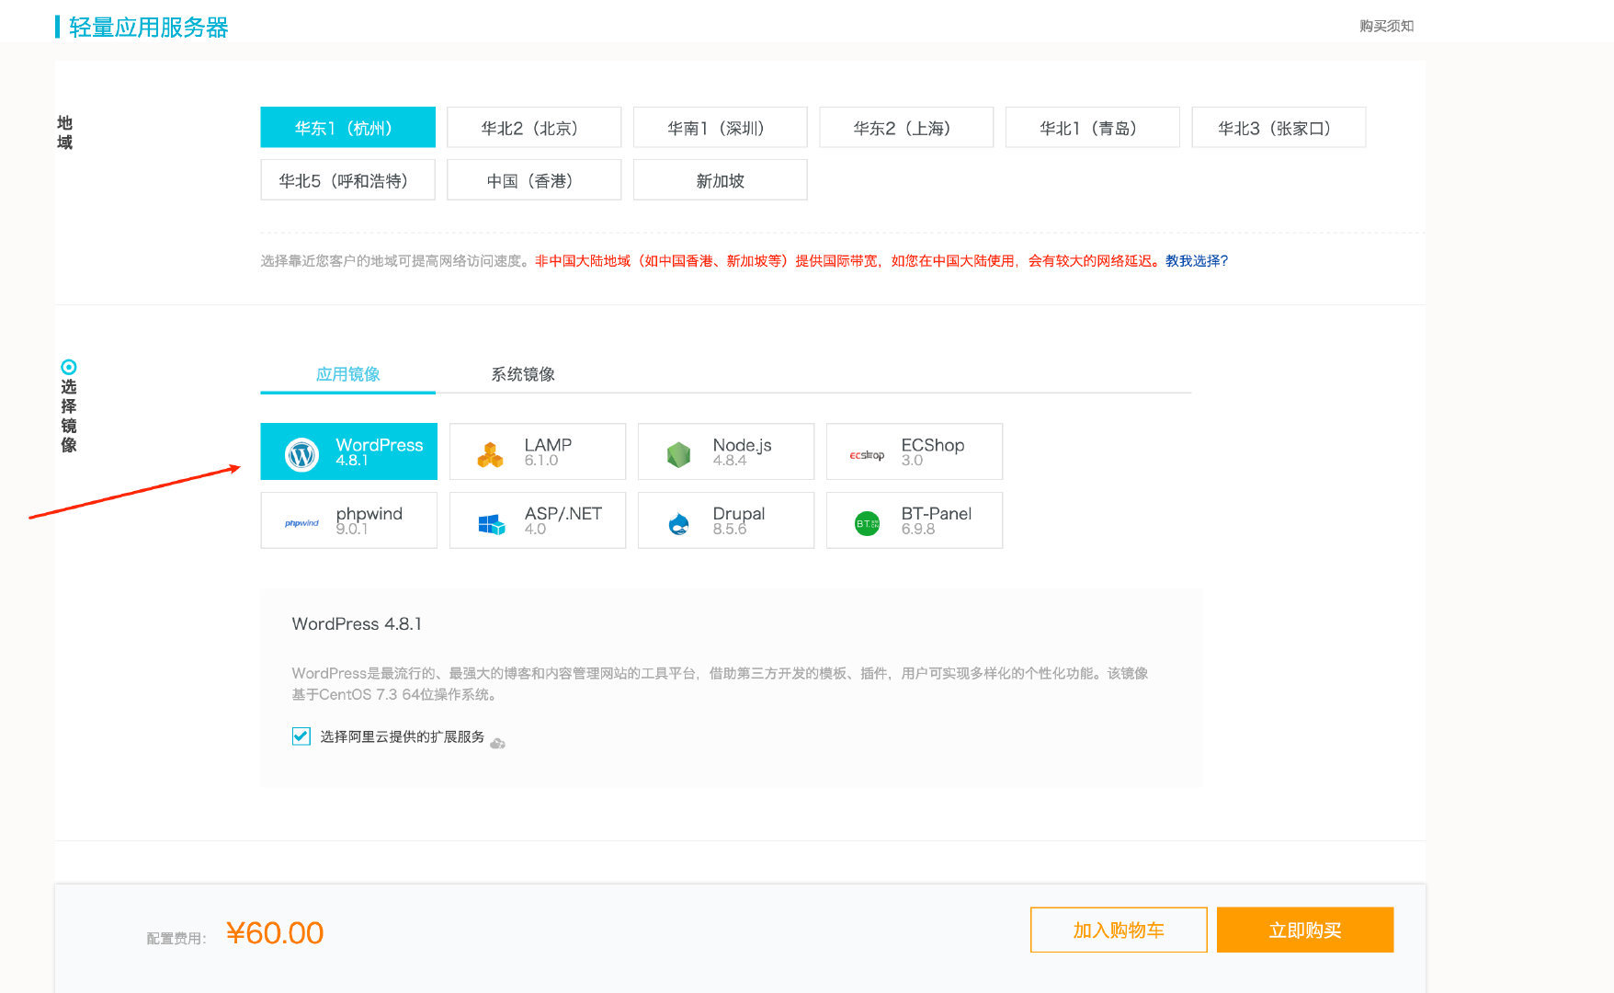The width and height of the screenshot is (1614, 993).
Task: Select region 华东2（上海）
Action: click(x=906, y=127)
